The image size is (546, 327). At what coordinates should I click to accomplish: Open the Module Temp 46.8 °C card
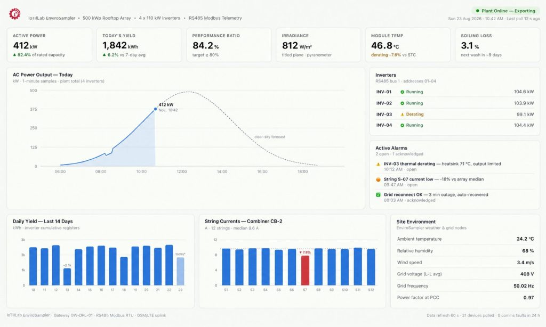click(408, 45)
